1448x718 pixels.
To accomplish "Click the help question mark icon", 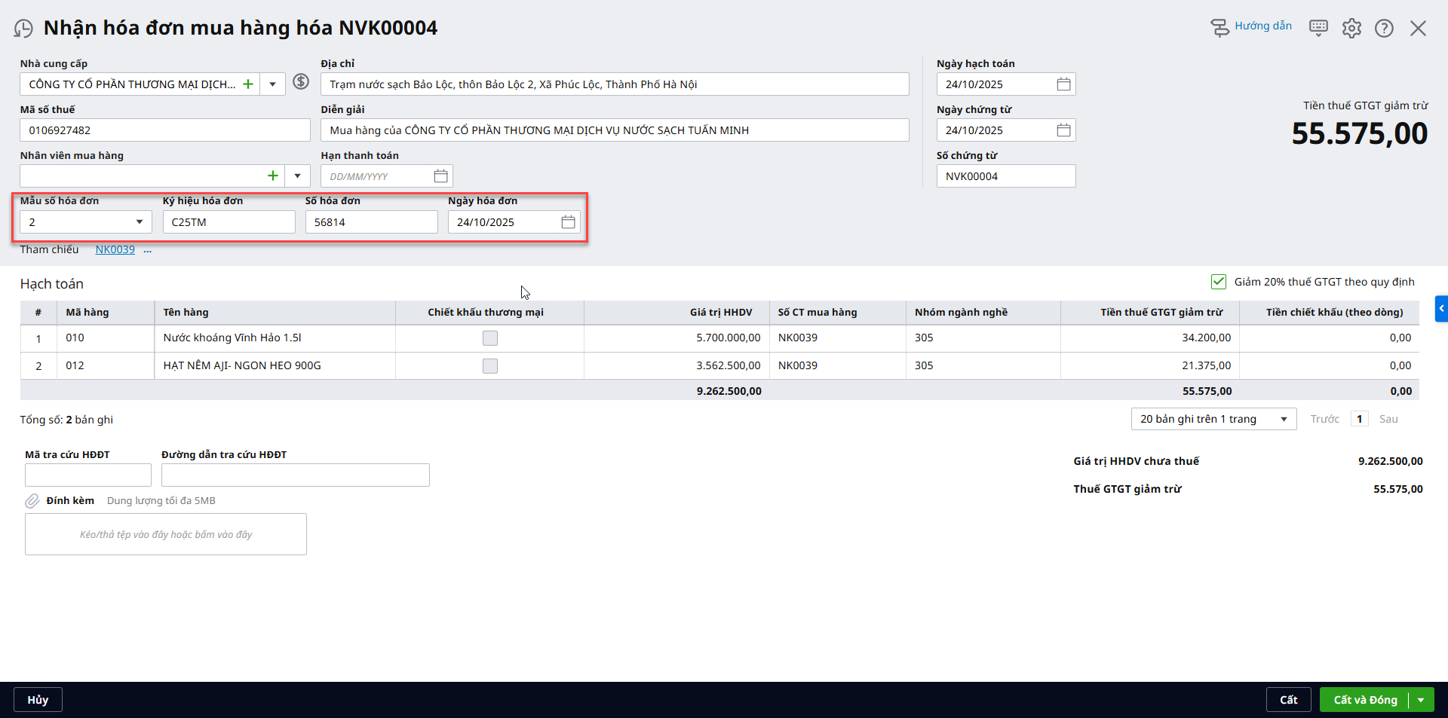I will [1384, 29].
